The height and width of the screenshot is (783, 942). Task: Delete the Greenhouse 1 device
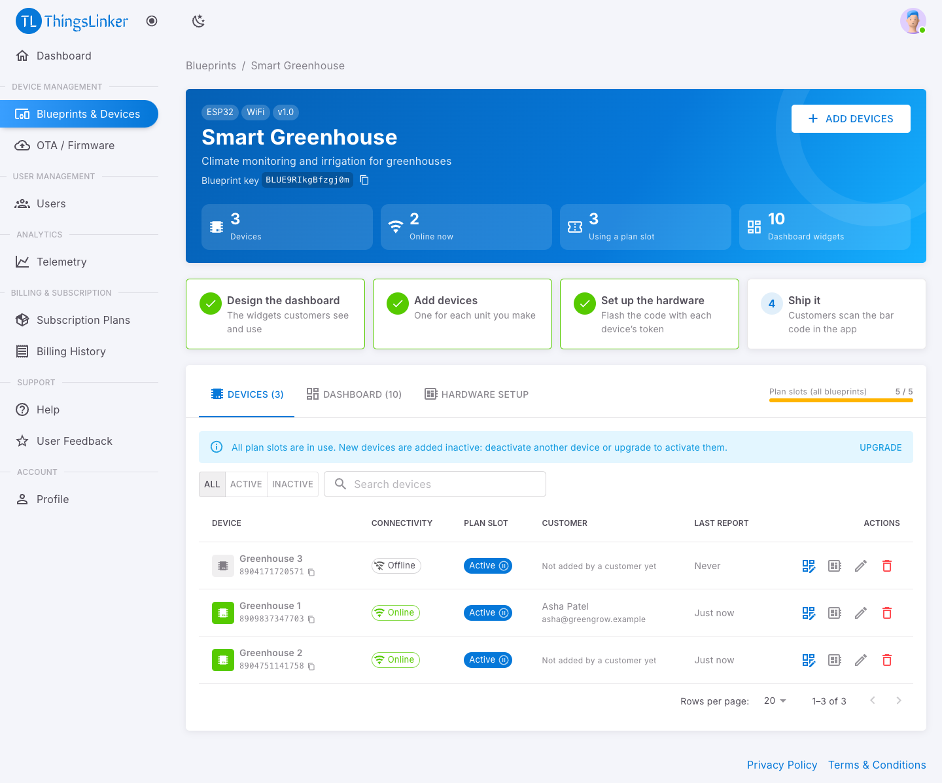887,613
